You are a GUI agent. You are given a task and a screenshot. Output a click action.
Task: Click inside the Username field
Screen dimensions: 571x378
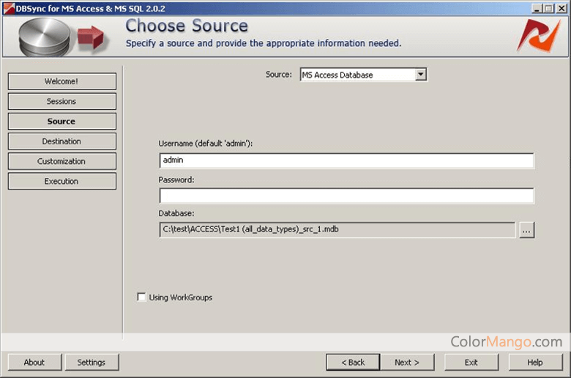[347, 160]
